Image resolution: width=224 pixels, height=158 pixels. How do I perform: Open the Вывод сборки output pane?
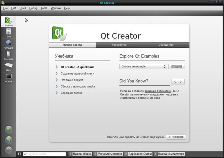(x=80, y=154)
